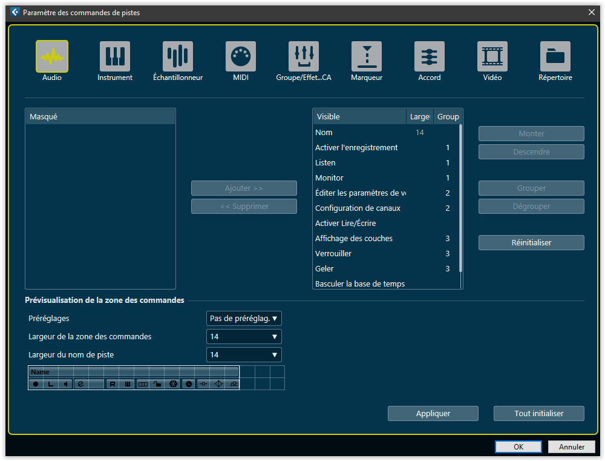Image resolution: width=605 pixels, height=461 pixels.
Task: Click the Listen L icon in preview
Action: click(51, 383)
